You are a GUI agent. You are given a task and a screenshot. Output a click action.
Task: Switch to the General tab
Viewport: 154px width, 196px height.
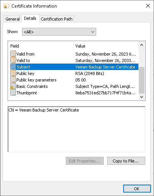pyautogui.click(x=13, y=19)
